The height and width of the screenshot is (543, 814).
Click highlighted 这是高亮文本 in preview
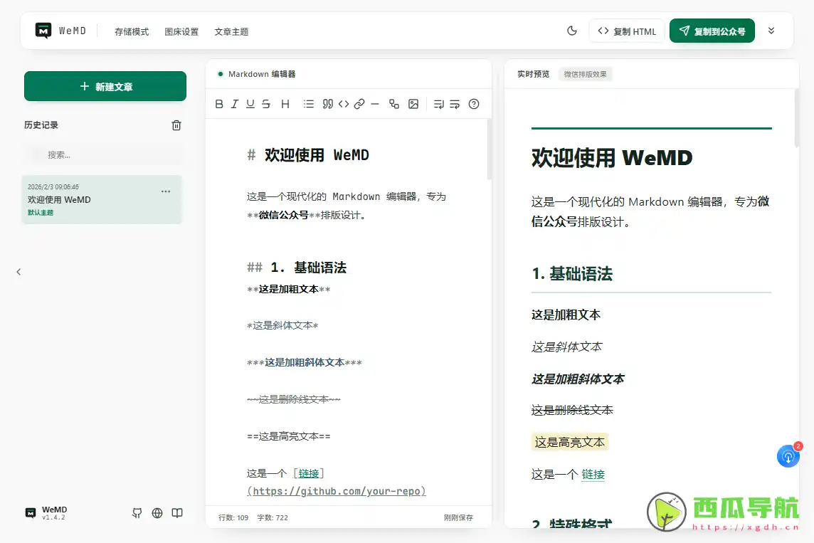pyautogui.click(x=569, y=442)
